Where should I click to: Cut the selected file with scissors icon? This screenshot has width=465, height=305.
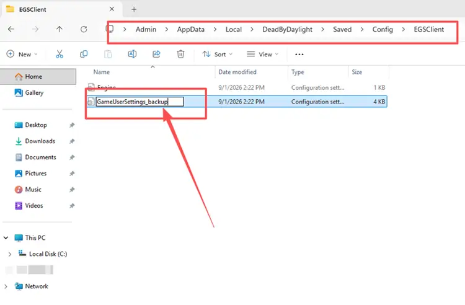(x=60, y=54)
